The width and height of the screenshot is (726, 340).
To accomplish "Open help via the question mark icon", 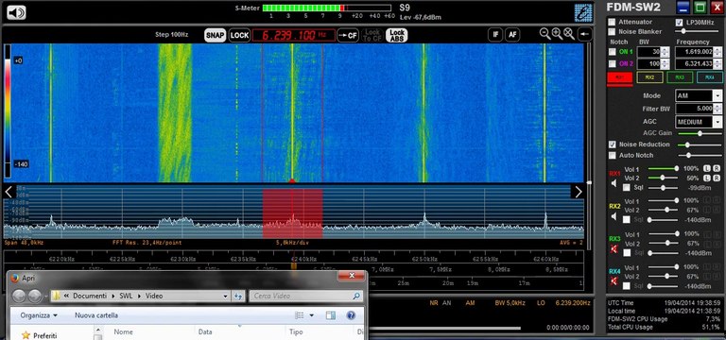I will [x=351, y=315].
